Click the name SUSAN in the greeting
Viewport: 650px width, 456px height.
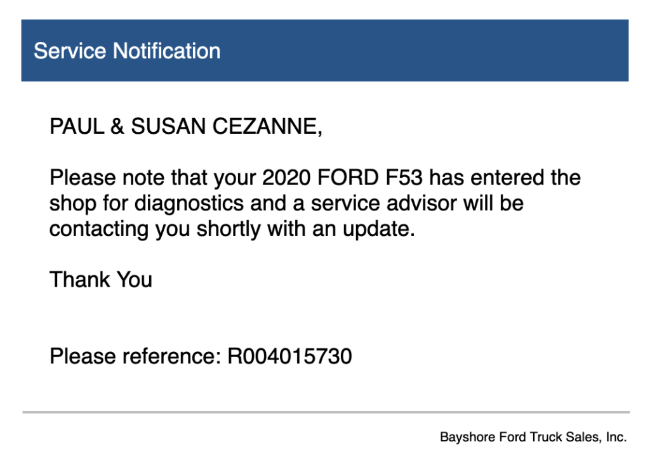click(x=168, y=126)
